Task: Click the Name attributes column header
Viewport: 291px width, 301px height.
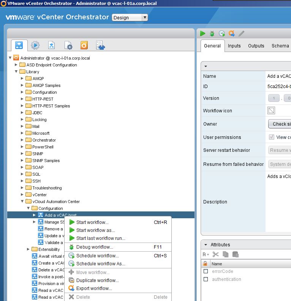Action: (217, 264)
